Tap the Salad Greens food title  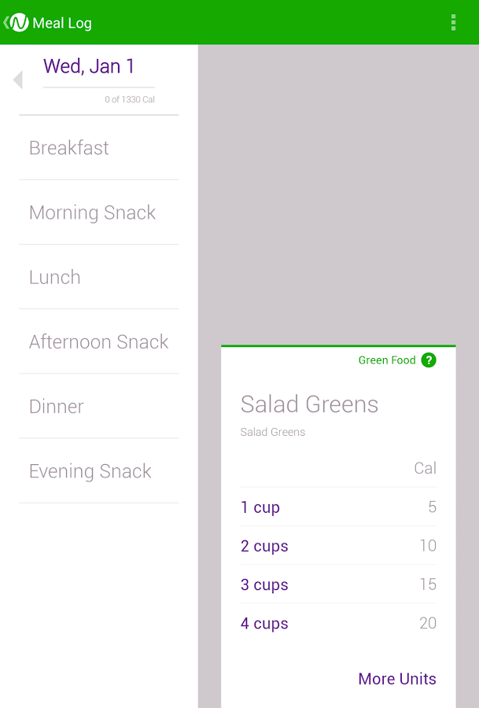click(310, 404)
